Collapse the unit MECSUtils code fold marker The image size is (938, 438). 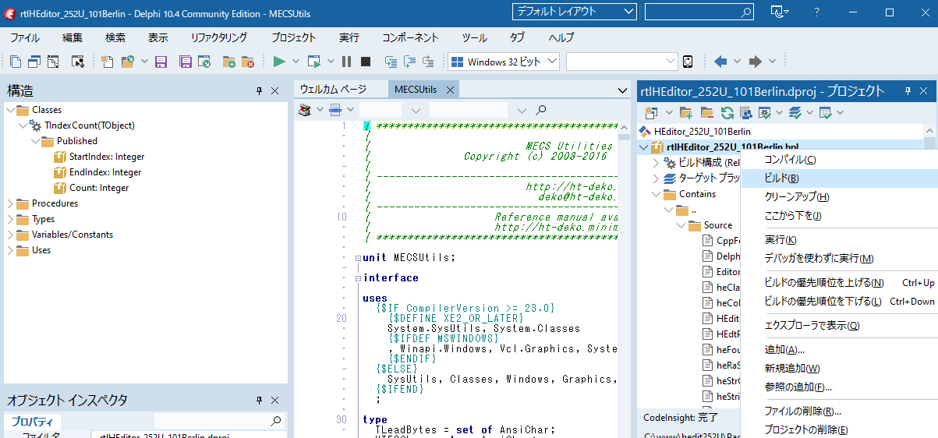pyautogui.click(x=358, y=258)
